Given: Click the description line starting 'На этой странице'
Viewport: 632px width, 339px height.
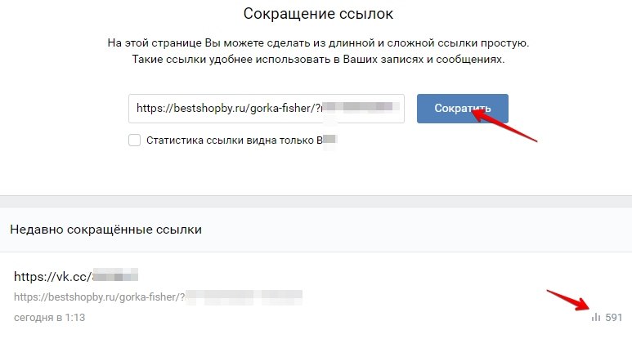Looking at the screenshot, I should pyautogui.click(x=316, y=42).
